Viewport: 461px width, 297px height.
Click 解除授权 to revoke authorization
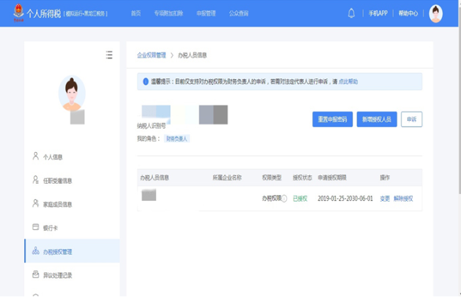click(x=403, y=199)
